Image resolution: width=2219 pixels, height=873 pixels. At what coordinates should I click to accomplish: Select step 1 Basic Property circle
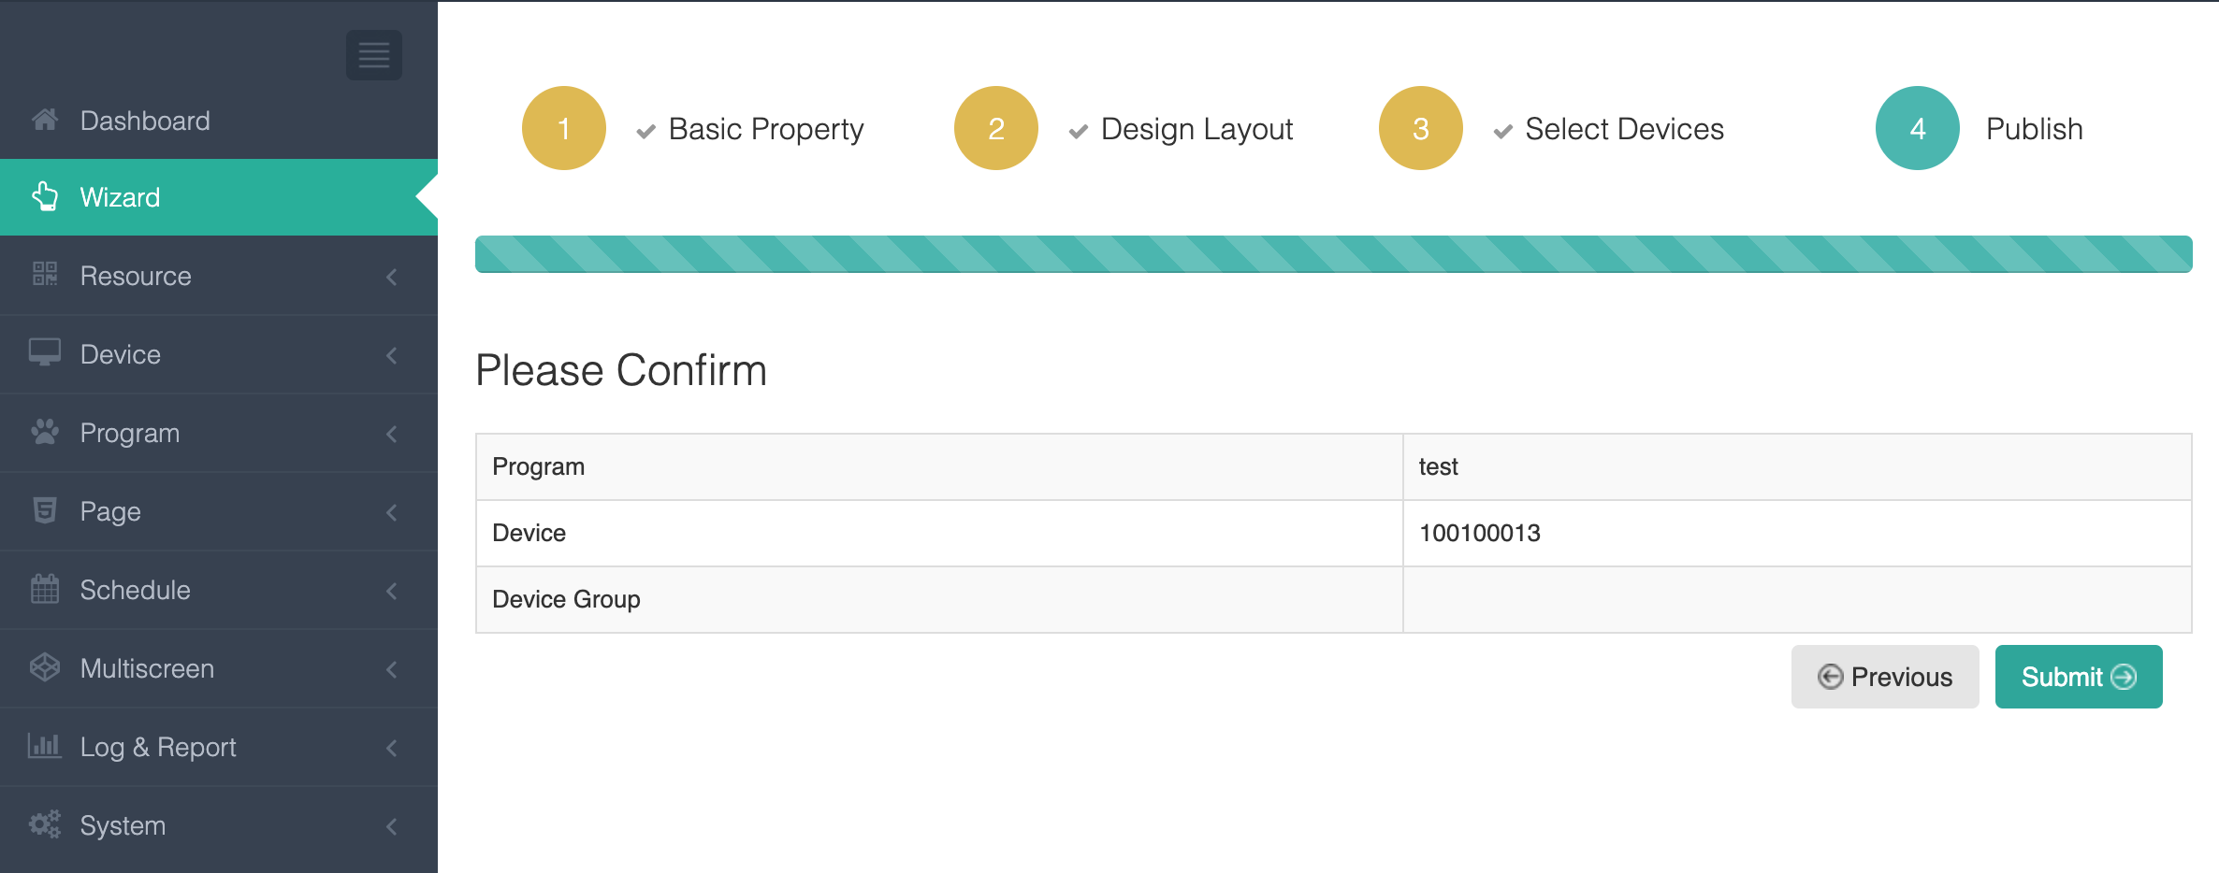(564, 128)
